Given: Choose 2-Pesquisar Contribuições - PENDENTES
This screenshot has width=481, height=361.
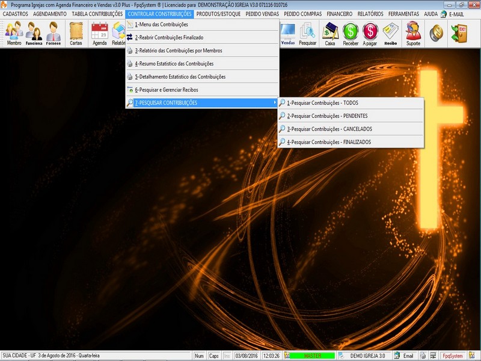Looking at the screenshot, I should (x=351, y=116).
